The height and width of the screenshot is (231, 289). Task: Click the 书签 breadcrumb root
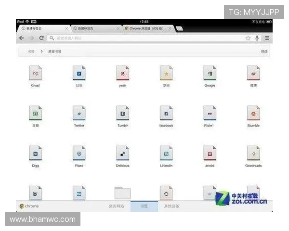tap(31, 51)
